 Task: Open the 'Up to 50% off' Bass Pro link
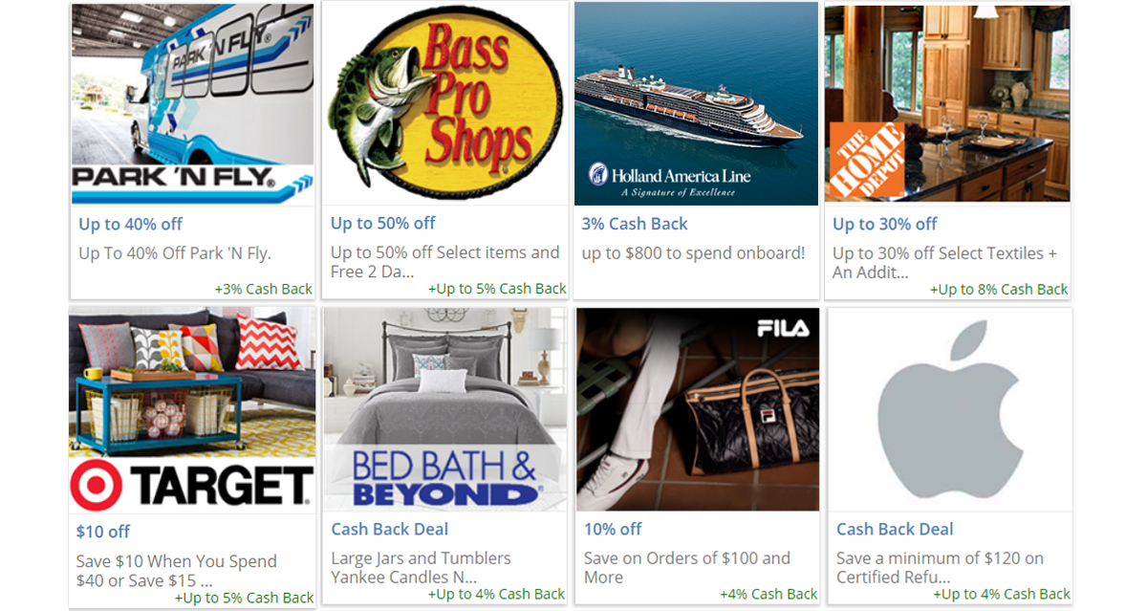tap(382, 223)
